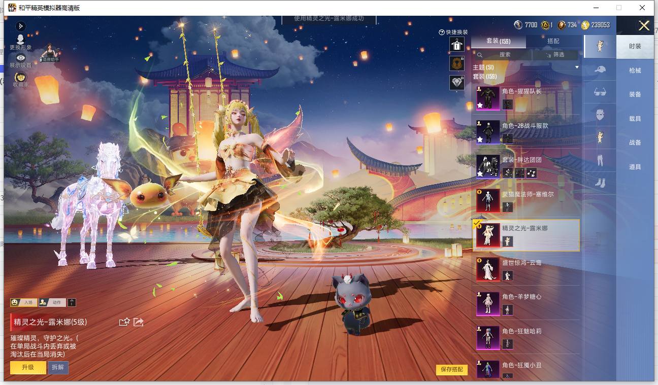Select the glasses category icon
This screenshot has height=385, width=658.
[600, 92]
